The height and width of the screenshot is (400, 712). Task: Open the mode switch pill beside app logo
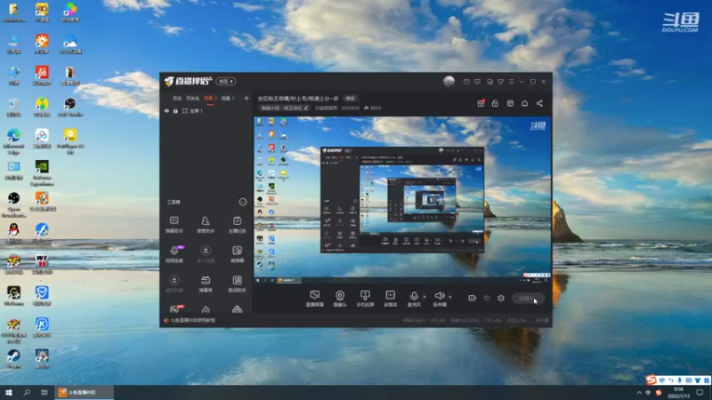pyautogui.click(x=226, y=81)
